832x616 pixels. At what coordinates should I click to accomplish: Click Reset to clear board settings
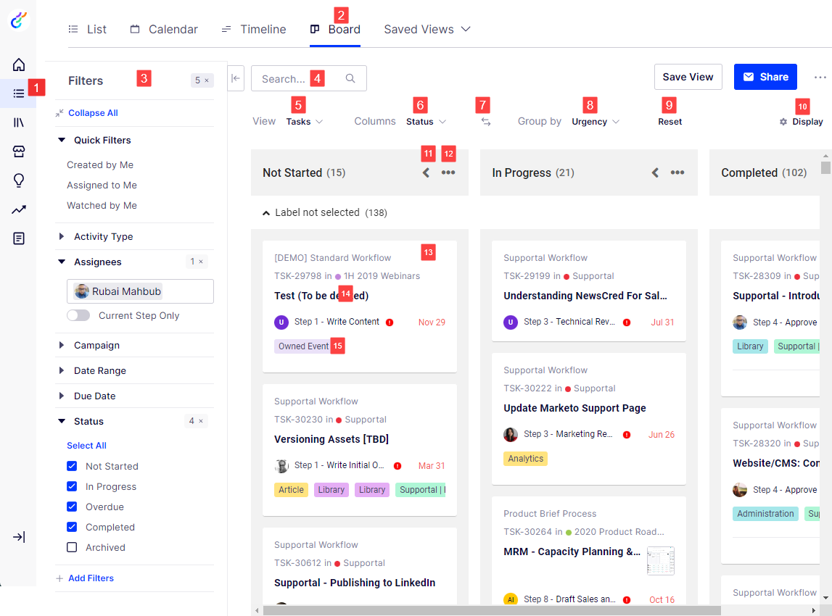[x=670, y=122]
